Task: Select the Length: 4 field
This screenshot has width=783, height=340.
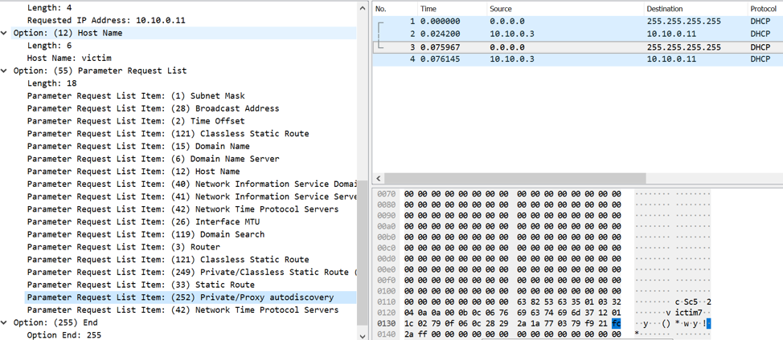Action: click(x=49, y=7)
